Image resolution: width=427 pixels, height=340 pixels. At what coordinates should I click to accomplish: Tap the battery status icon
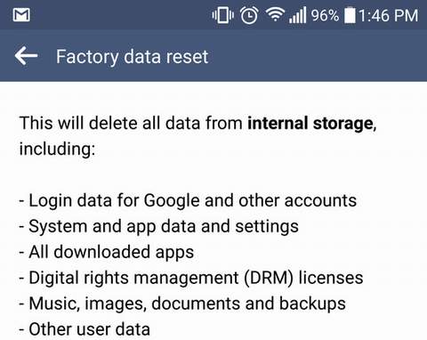click(350, 15)
